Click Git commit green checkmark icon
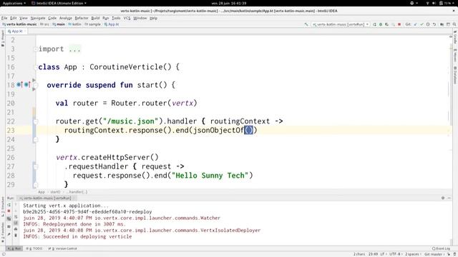 422,24
